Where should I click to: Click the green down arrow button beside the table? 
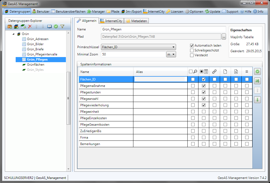[x=257, y=100]
